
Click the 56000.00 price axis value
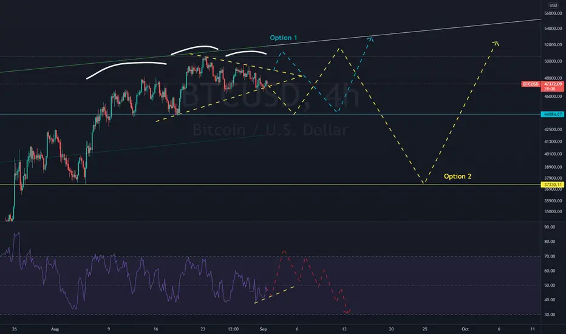pos(553,13)
